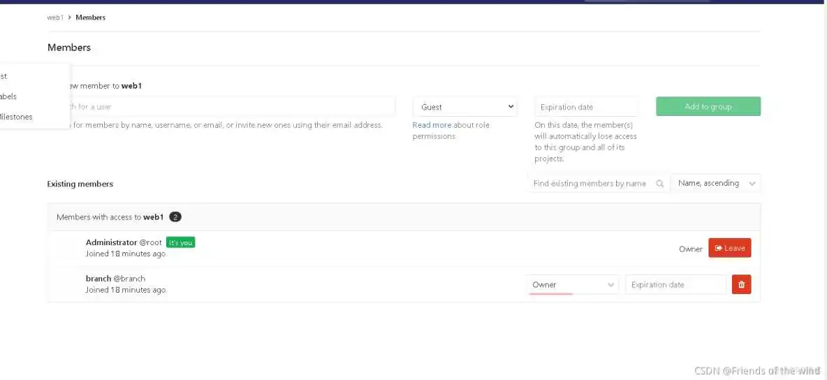Open the branch member profile

(x=98, y=279)
